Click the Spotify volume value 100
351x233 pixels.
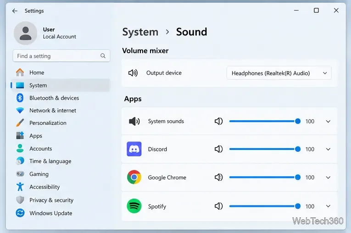[310, 206]
